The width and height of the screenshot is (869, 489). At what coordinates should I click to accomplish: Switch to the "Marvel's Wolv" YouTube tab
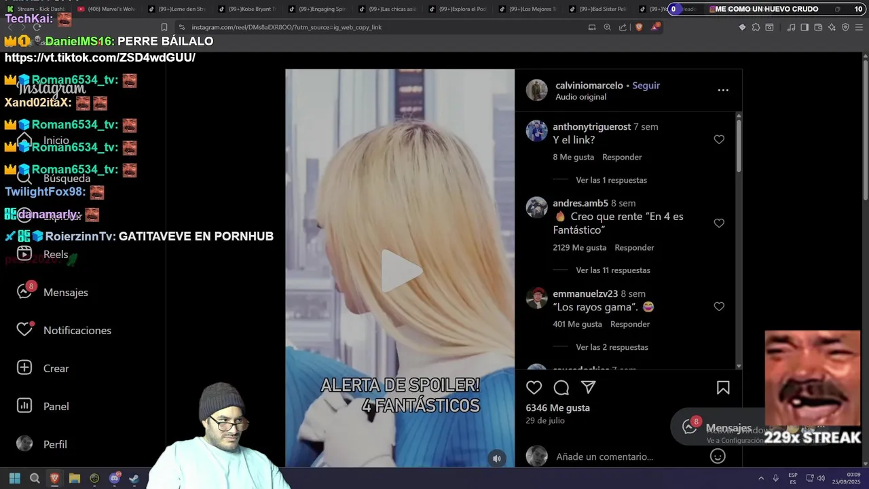point(107,9)
